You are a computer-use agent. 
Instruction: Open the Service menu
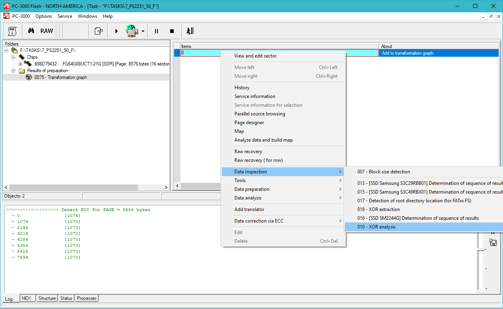point(65,16)
